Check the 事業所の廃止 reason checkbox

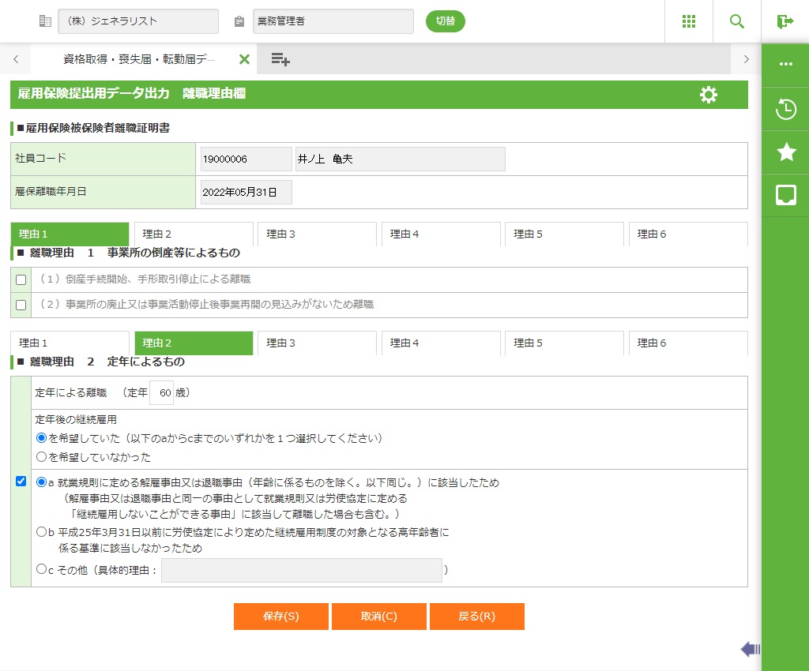(x=21, y=305)
